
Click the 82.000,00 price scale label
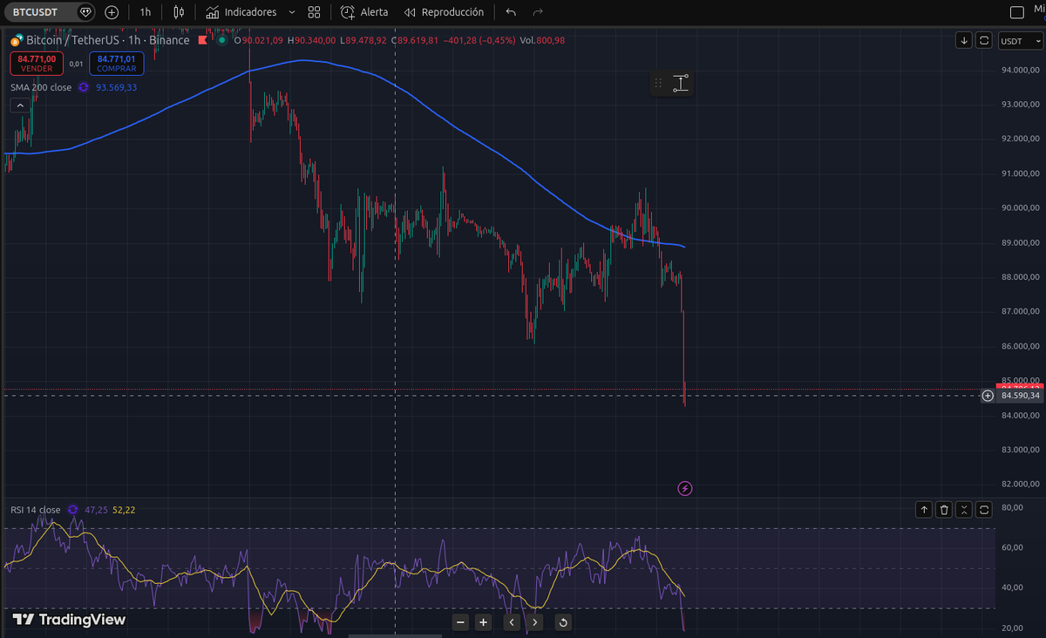coord(1020,484)
